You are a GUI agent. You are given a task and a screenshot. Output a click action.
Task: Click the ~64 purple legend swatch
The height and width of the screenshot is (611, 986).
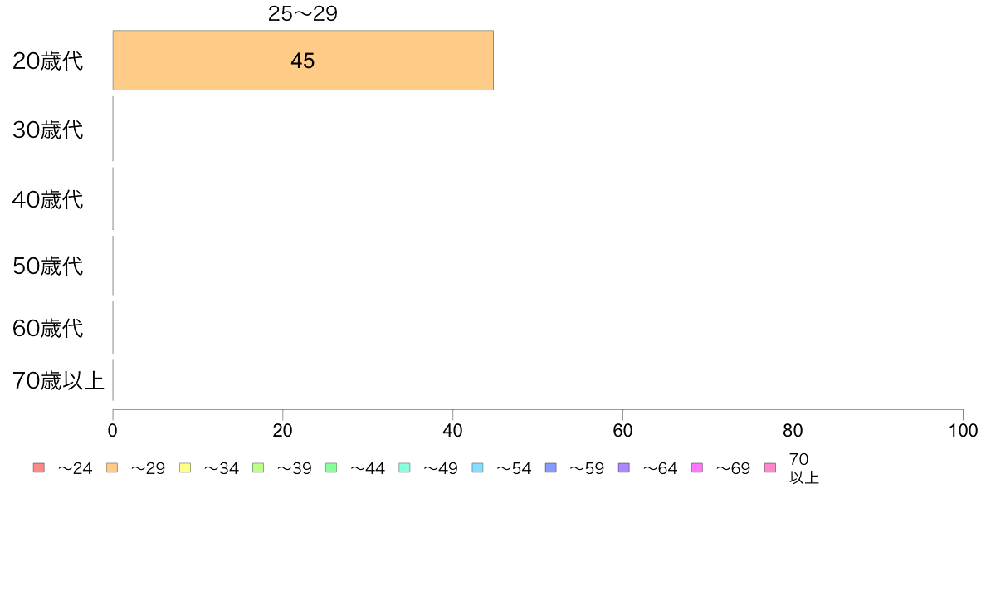tap(624, 467)
